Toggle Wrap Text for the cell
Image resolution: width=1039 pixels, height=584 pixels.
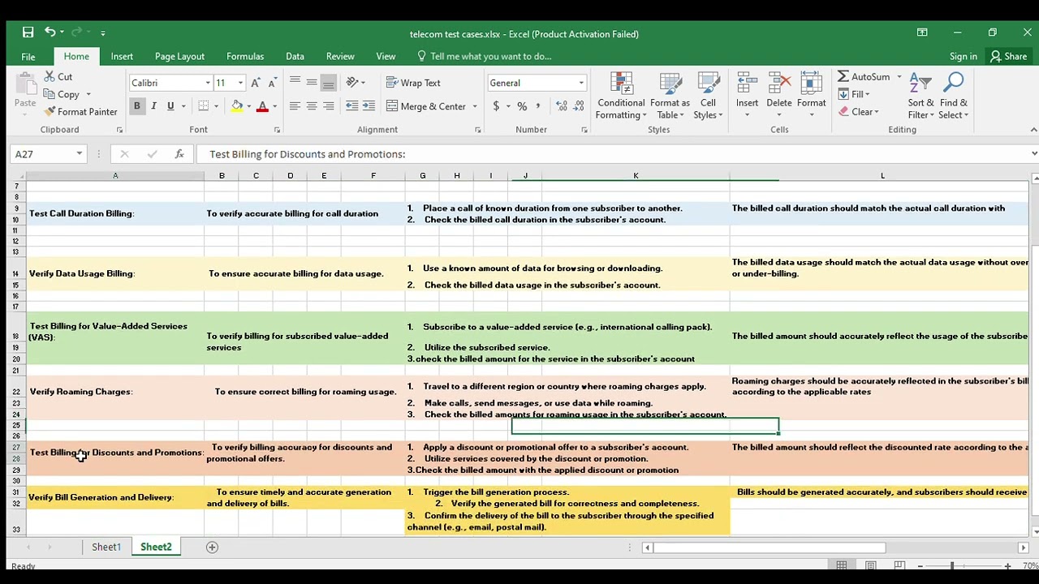(x=413, y=83)
